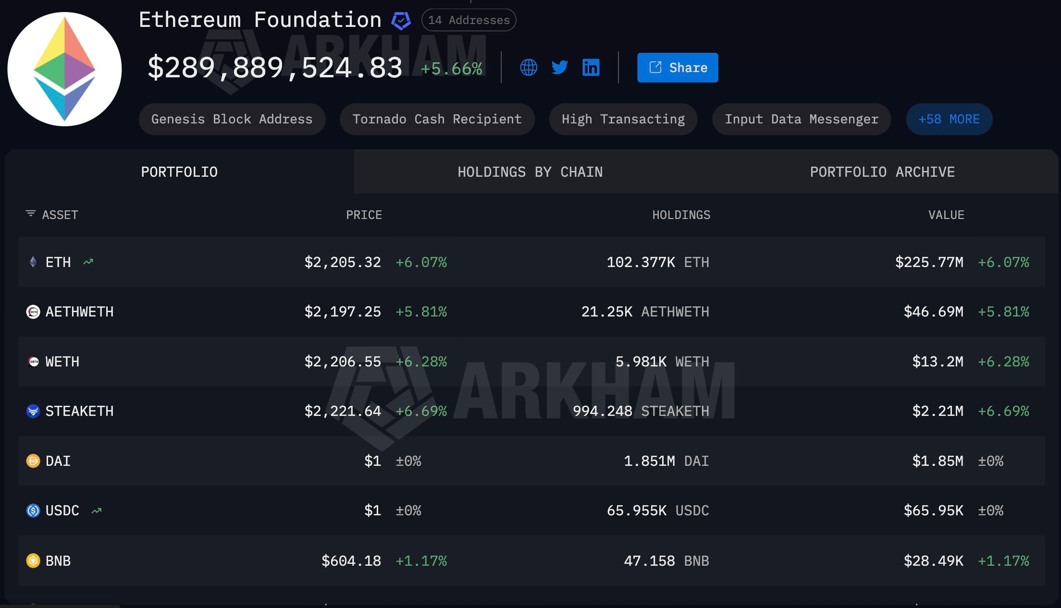Click the ETH trending chart icon
The height and width of the screenshot is (608, 1061).
point(88,262)
